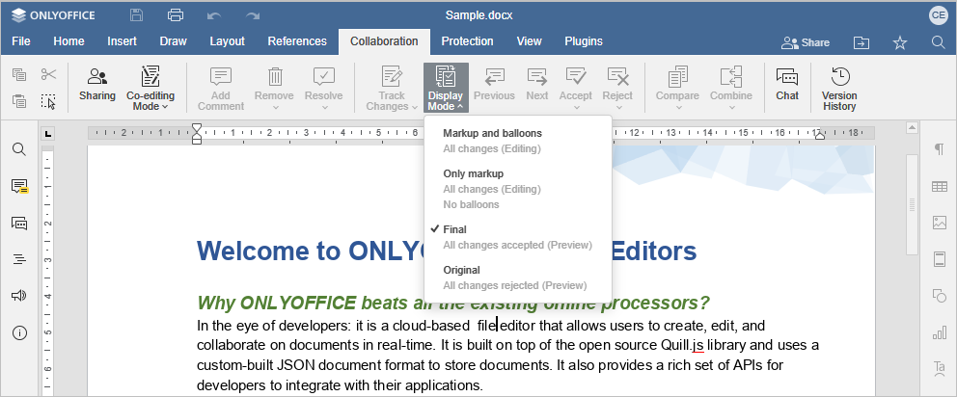This screenshot has width=957, height=397.
Task: Open Version History
Action: [839, 89]
